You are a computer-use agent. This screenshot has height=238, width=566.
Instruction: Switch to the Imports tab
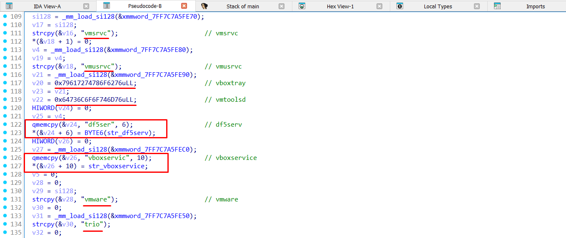point(536,6)
